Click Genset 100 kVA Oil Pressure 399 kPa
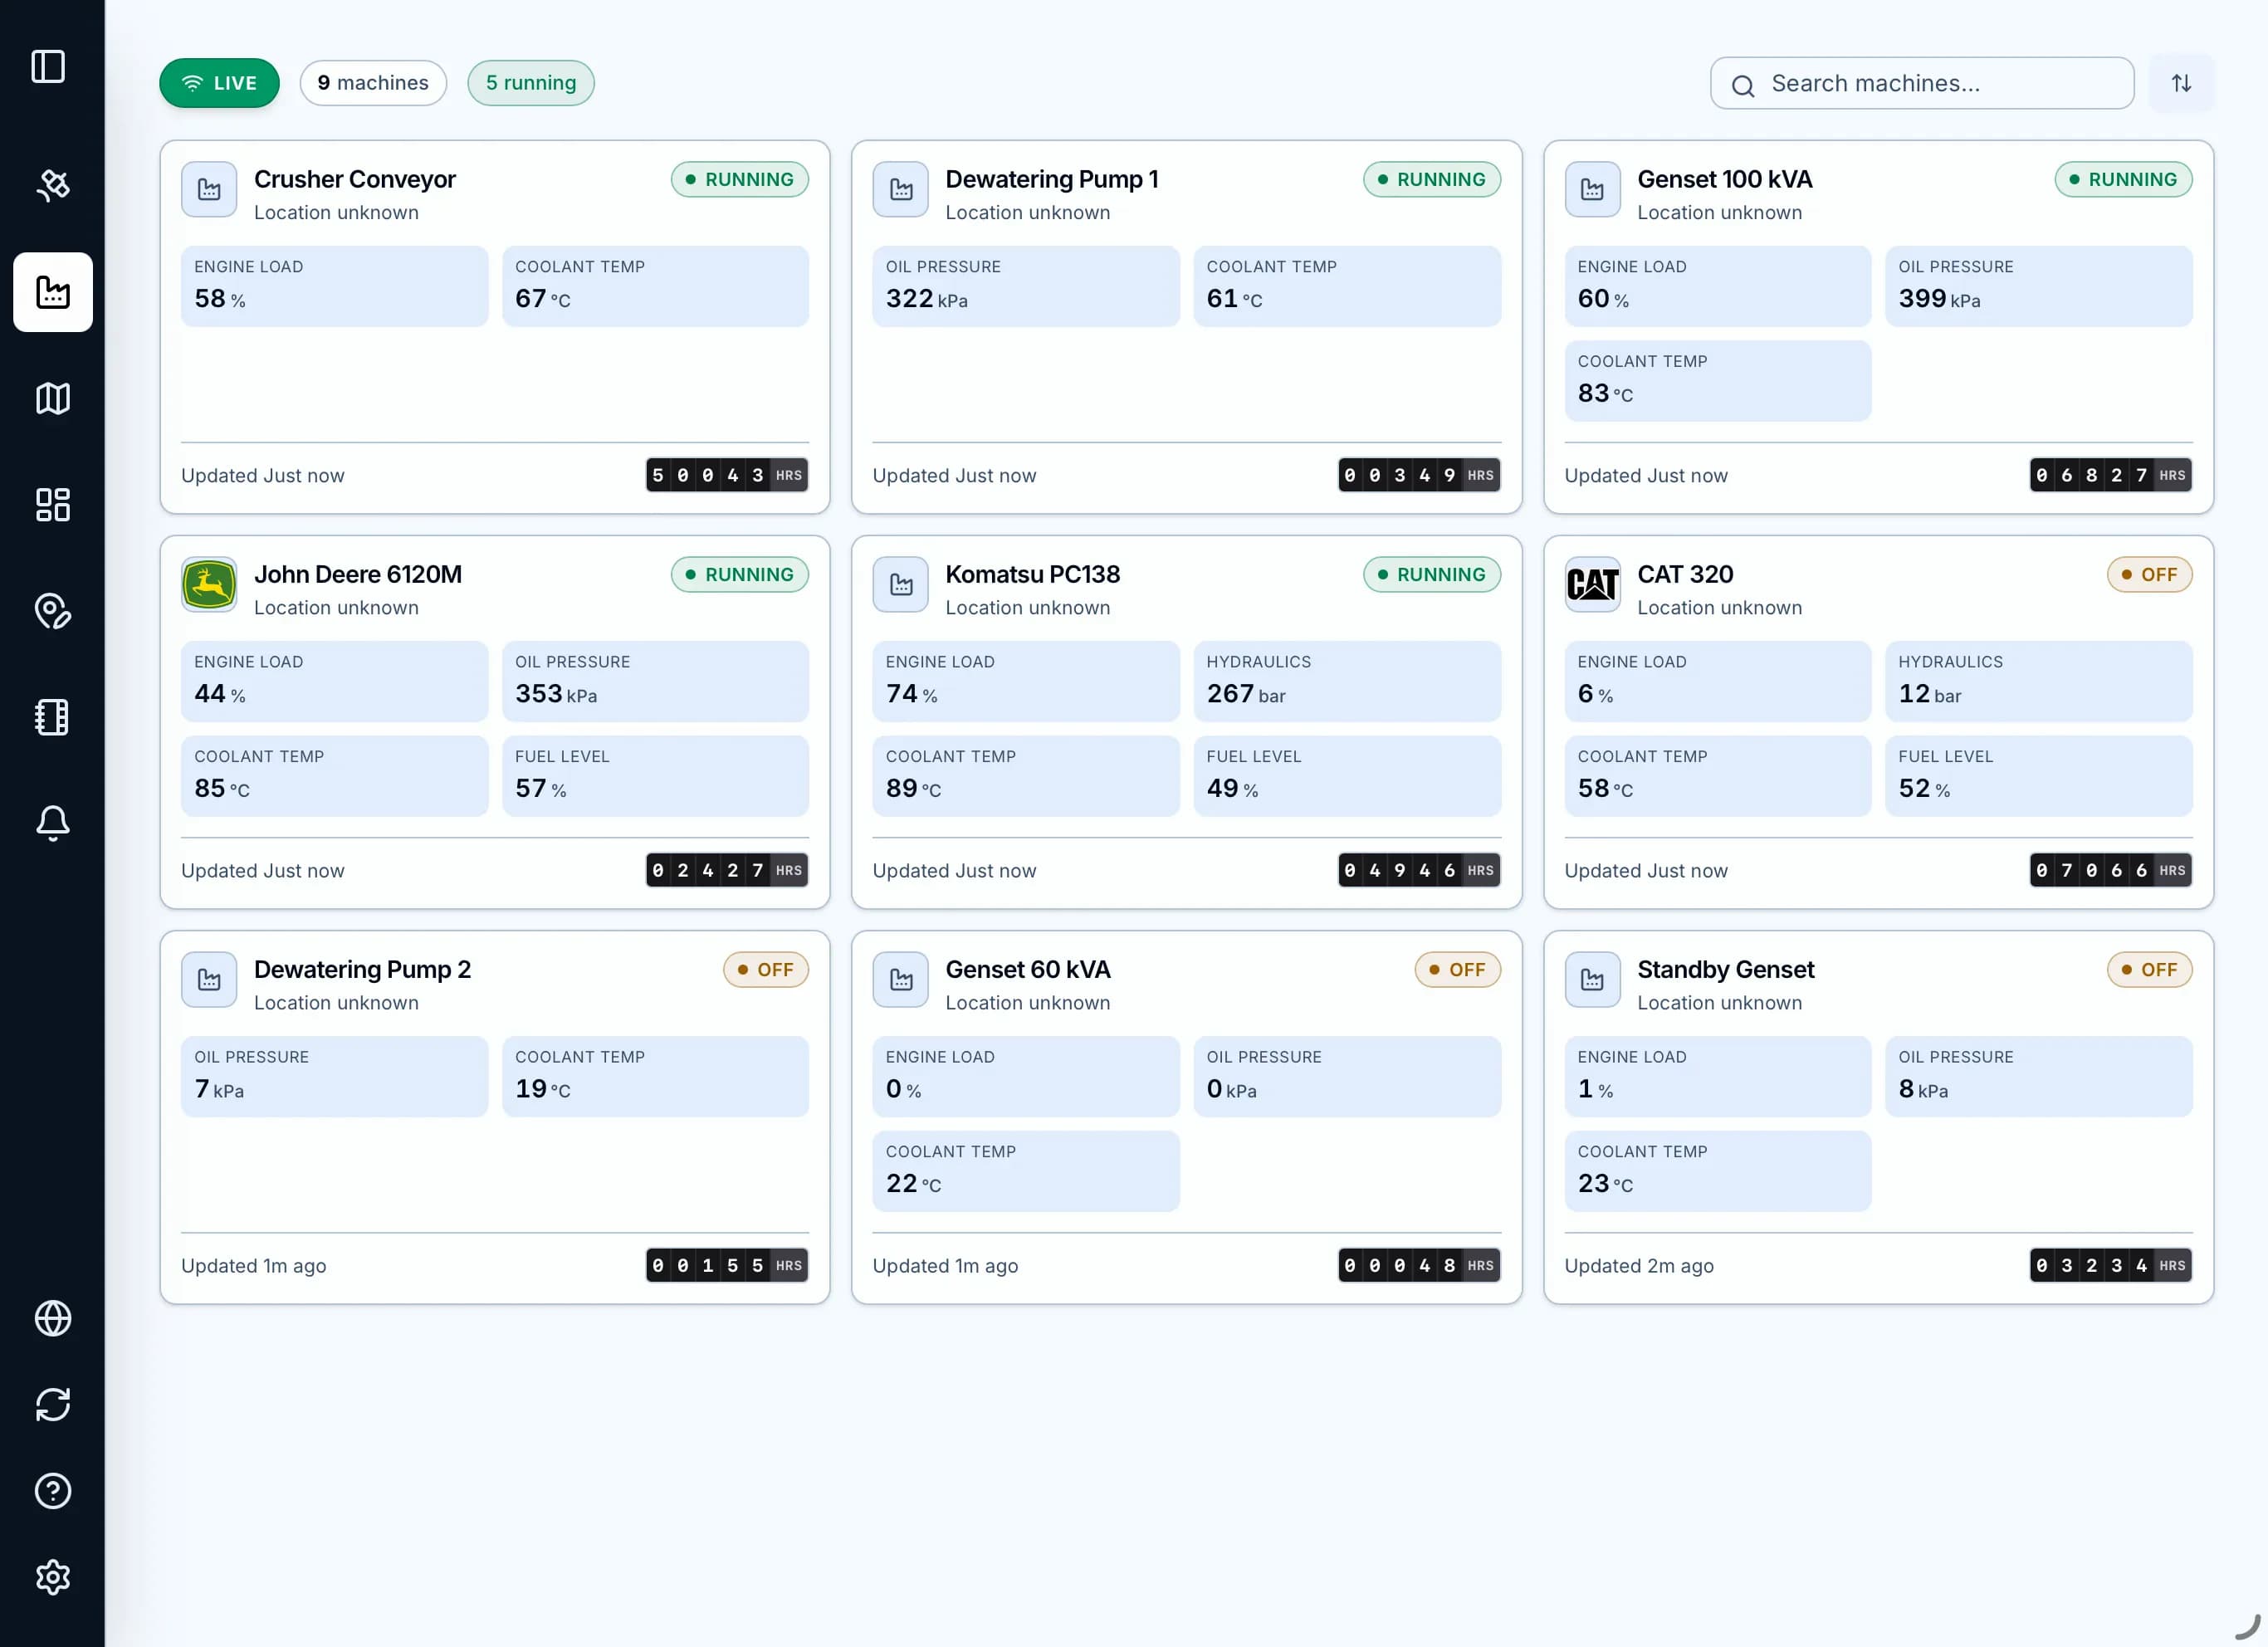The image size is (2268, 1647). tap(2038, 286)
